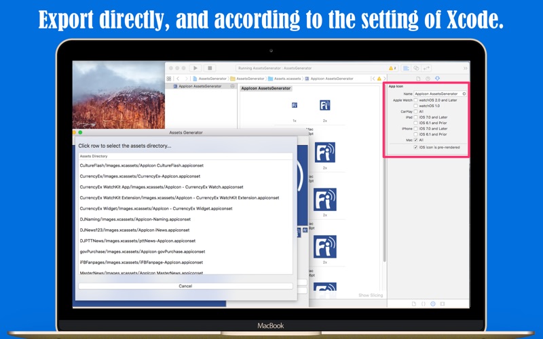Select DJPTTNews pttNews-AppIcon.appiconset row
This screenshot has width=543, height=339.
click(x=185, y=241)
